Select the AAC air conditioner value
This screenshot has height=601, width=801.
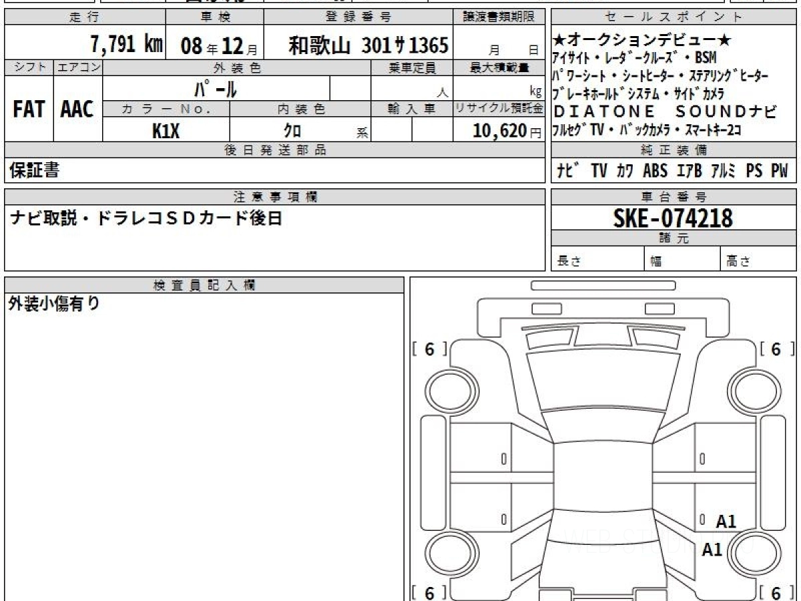click(x=77, y=110)
